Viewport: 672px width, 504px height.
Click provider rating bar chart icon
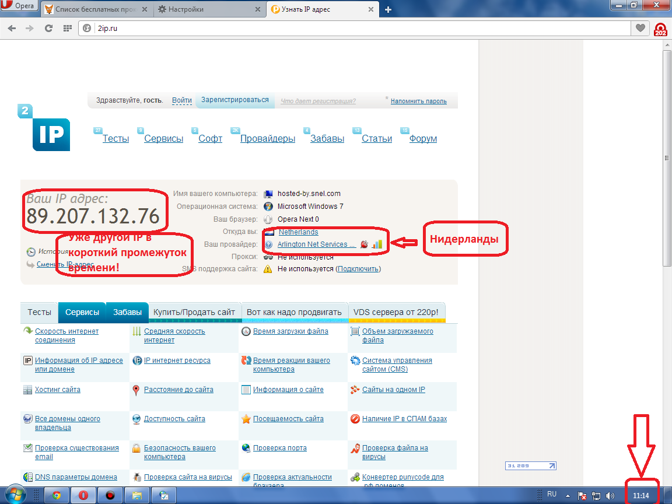(x=377, y=244)
